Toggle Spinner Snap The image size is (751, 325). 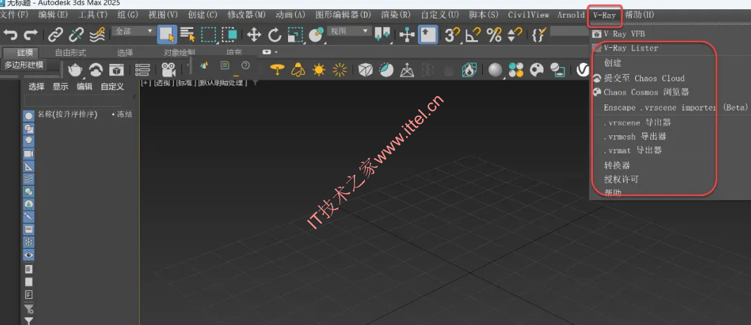(x=515, y=35)
